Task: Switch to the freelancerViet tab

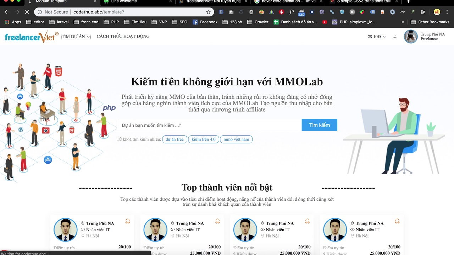Action: [x=213, y=1]
